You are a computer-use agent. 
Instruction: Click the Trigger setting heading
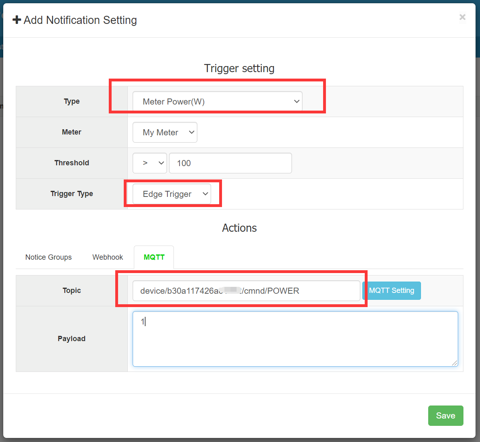(x=239, y=68)
